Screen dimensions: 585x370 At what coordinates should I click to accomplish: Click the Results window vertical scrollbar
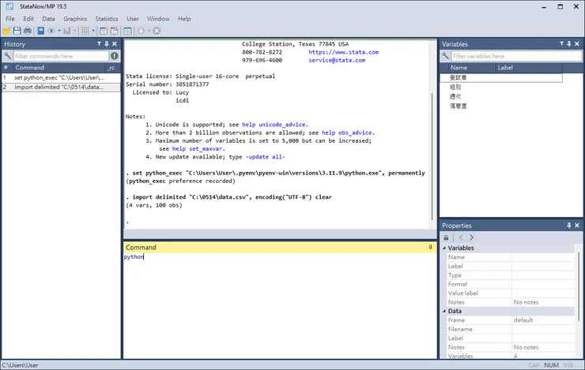432,156
